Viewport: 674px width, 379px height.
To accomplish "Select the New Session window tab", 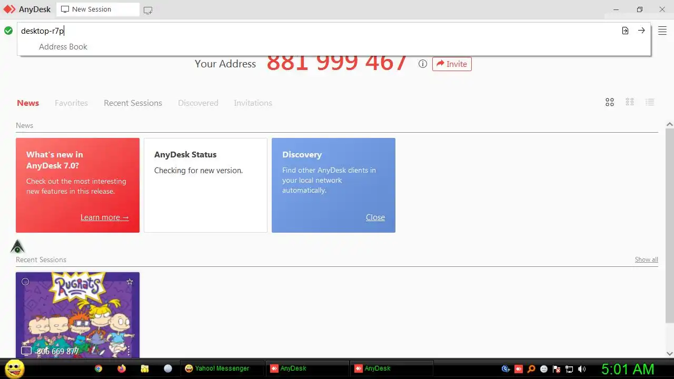I will tap(97, 9).
